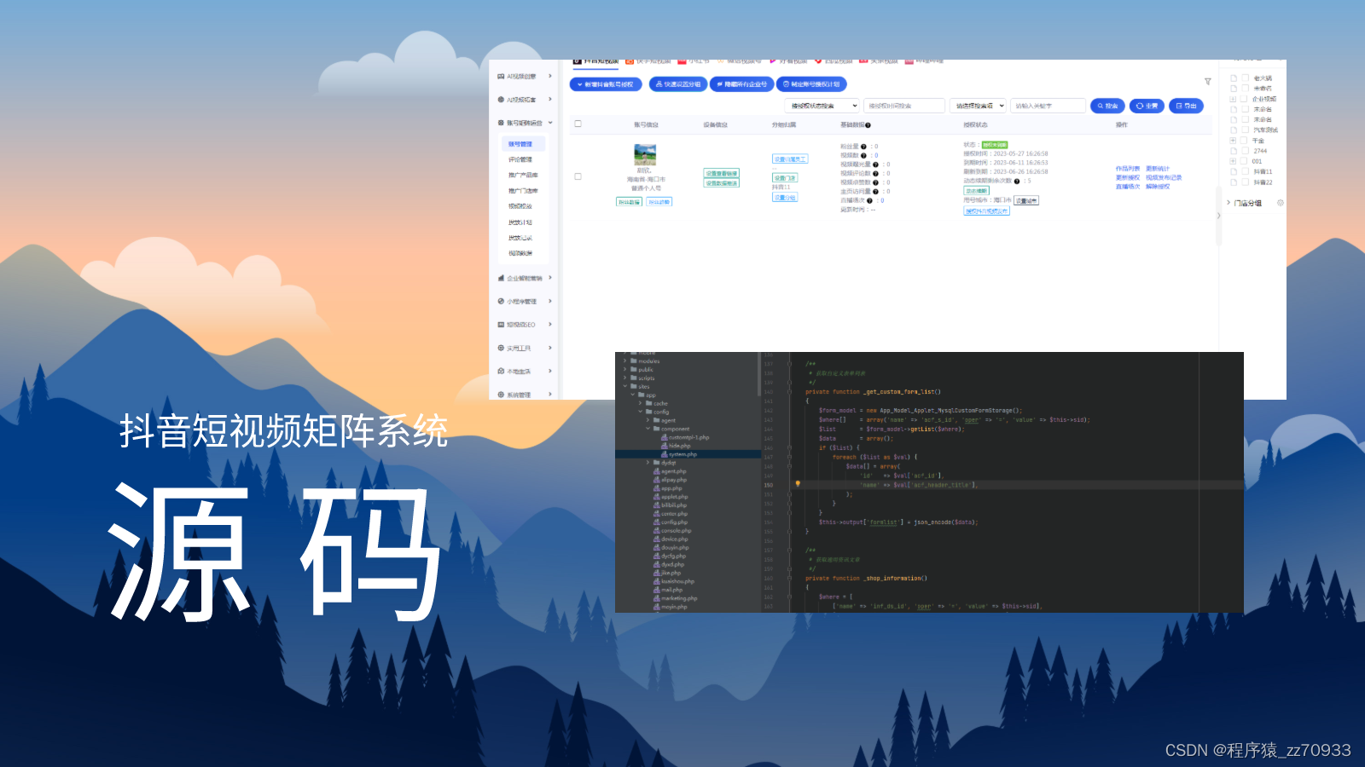Click the blue 搜索 button
Image resolution: width=1365 pixels, height=767 pixels.
tap(1107, 106)
